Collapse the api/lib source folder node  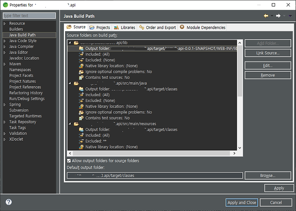(70, 43)
